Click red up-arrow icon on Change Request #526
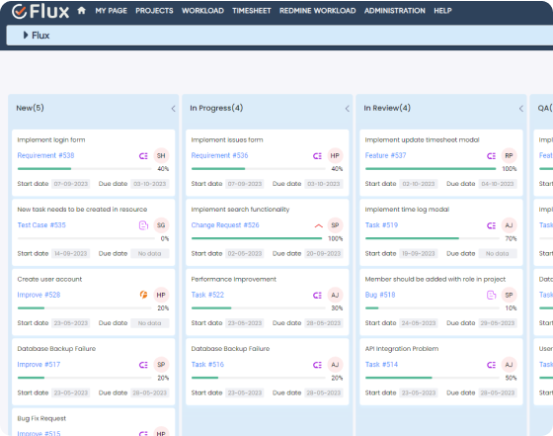The image size is (553, 436). click(318, 225)
